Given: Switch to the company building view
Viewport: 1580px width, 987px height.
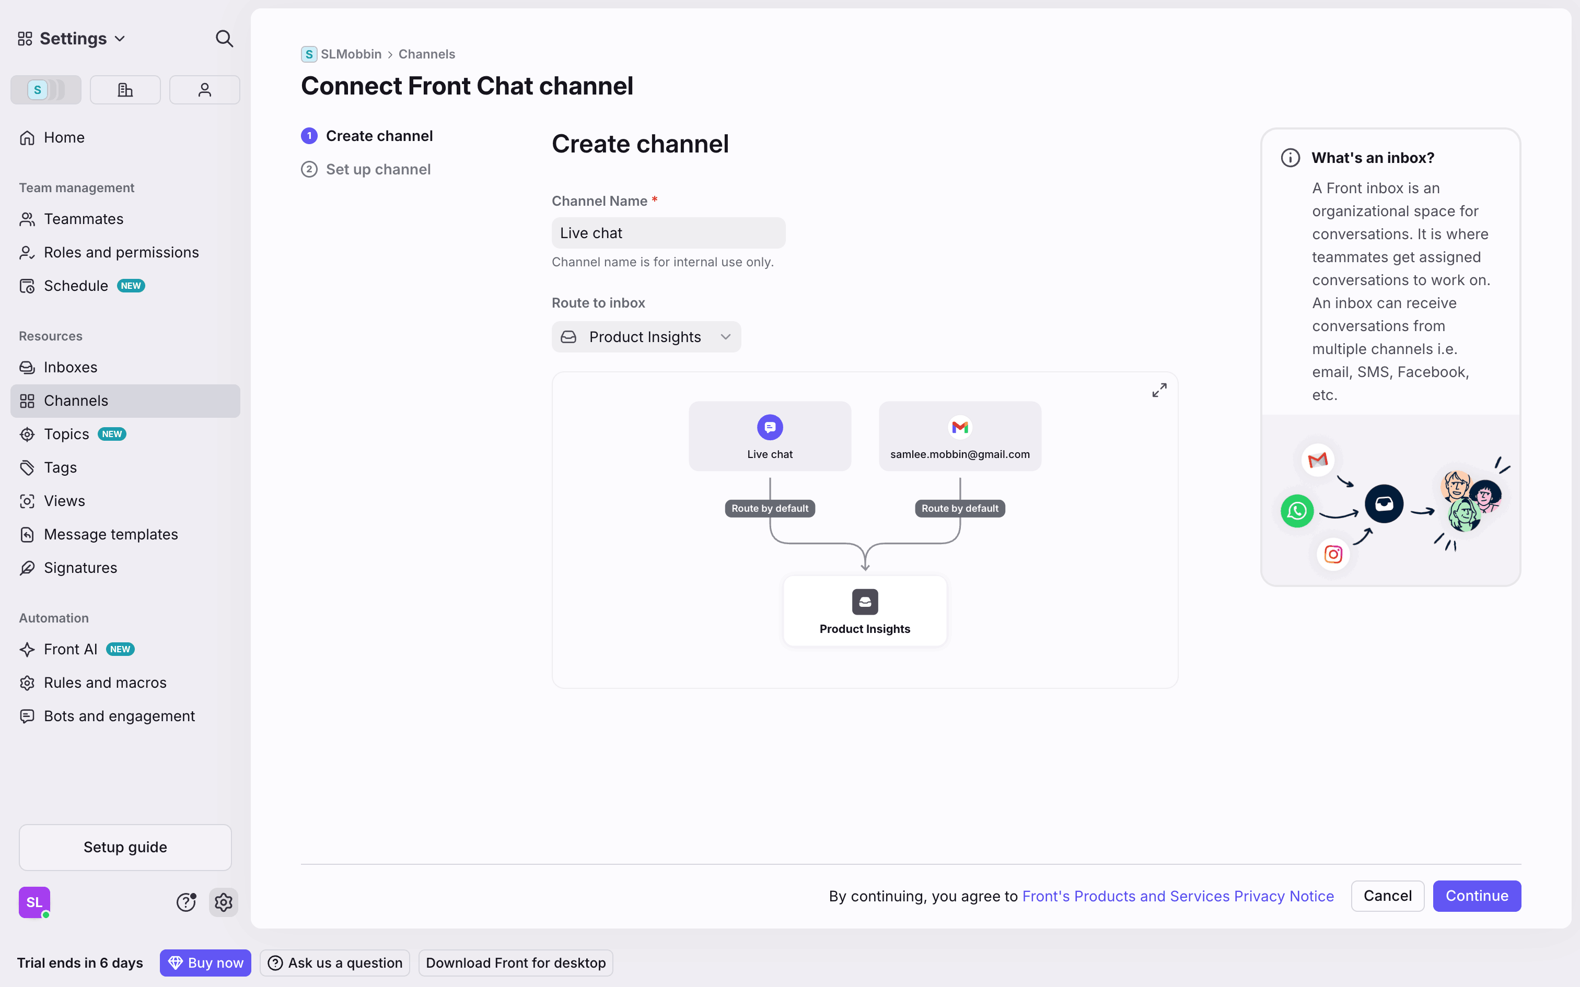Looking at the screenshot, I should coord(125,90).
